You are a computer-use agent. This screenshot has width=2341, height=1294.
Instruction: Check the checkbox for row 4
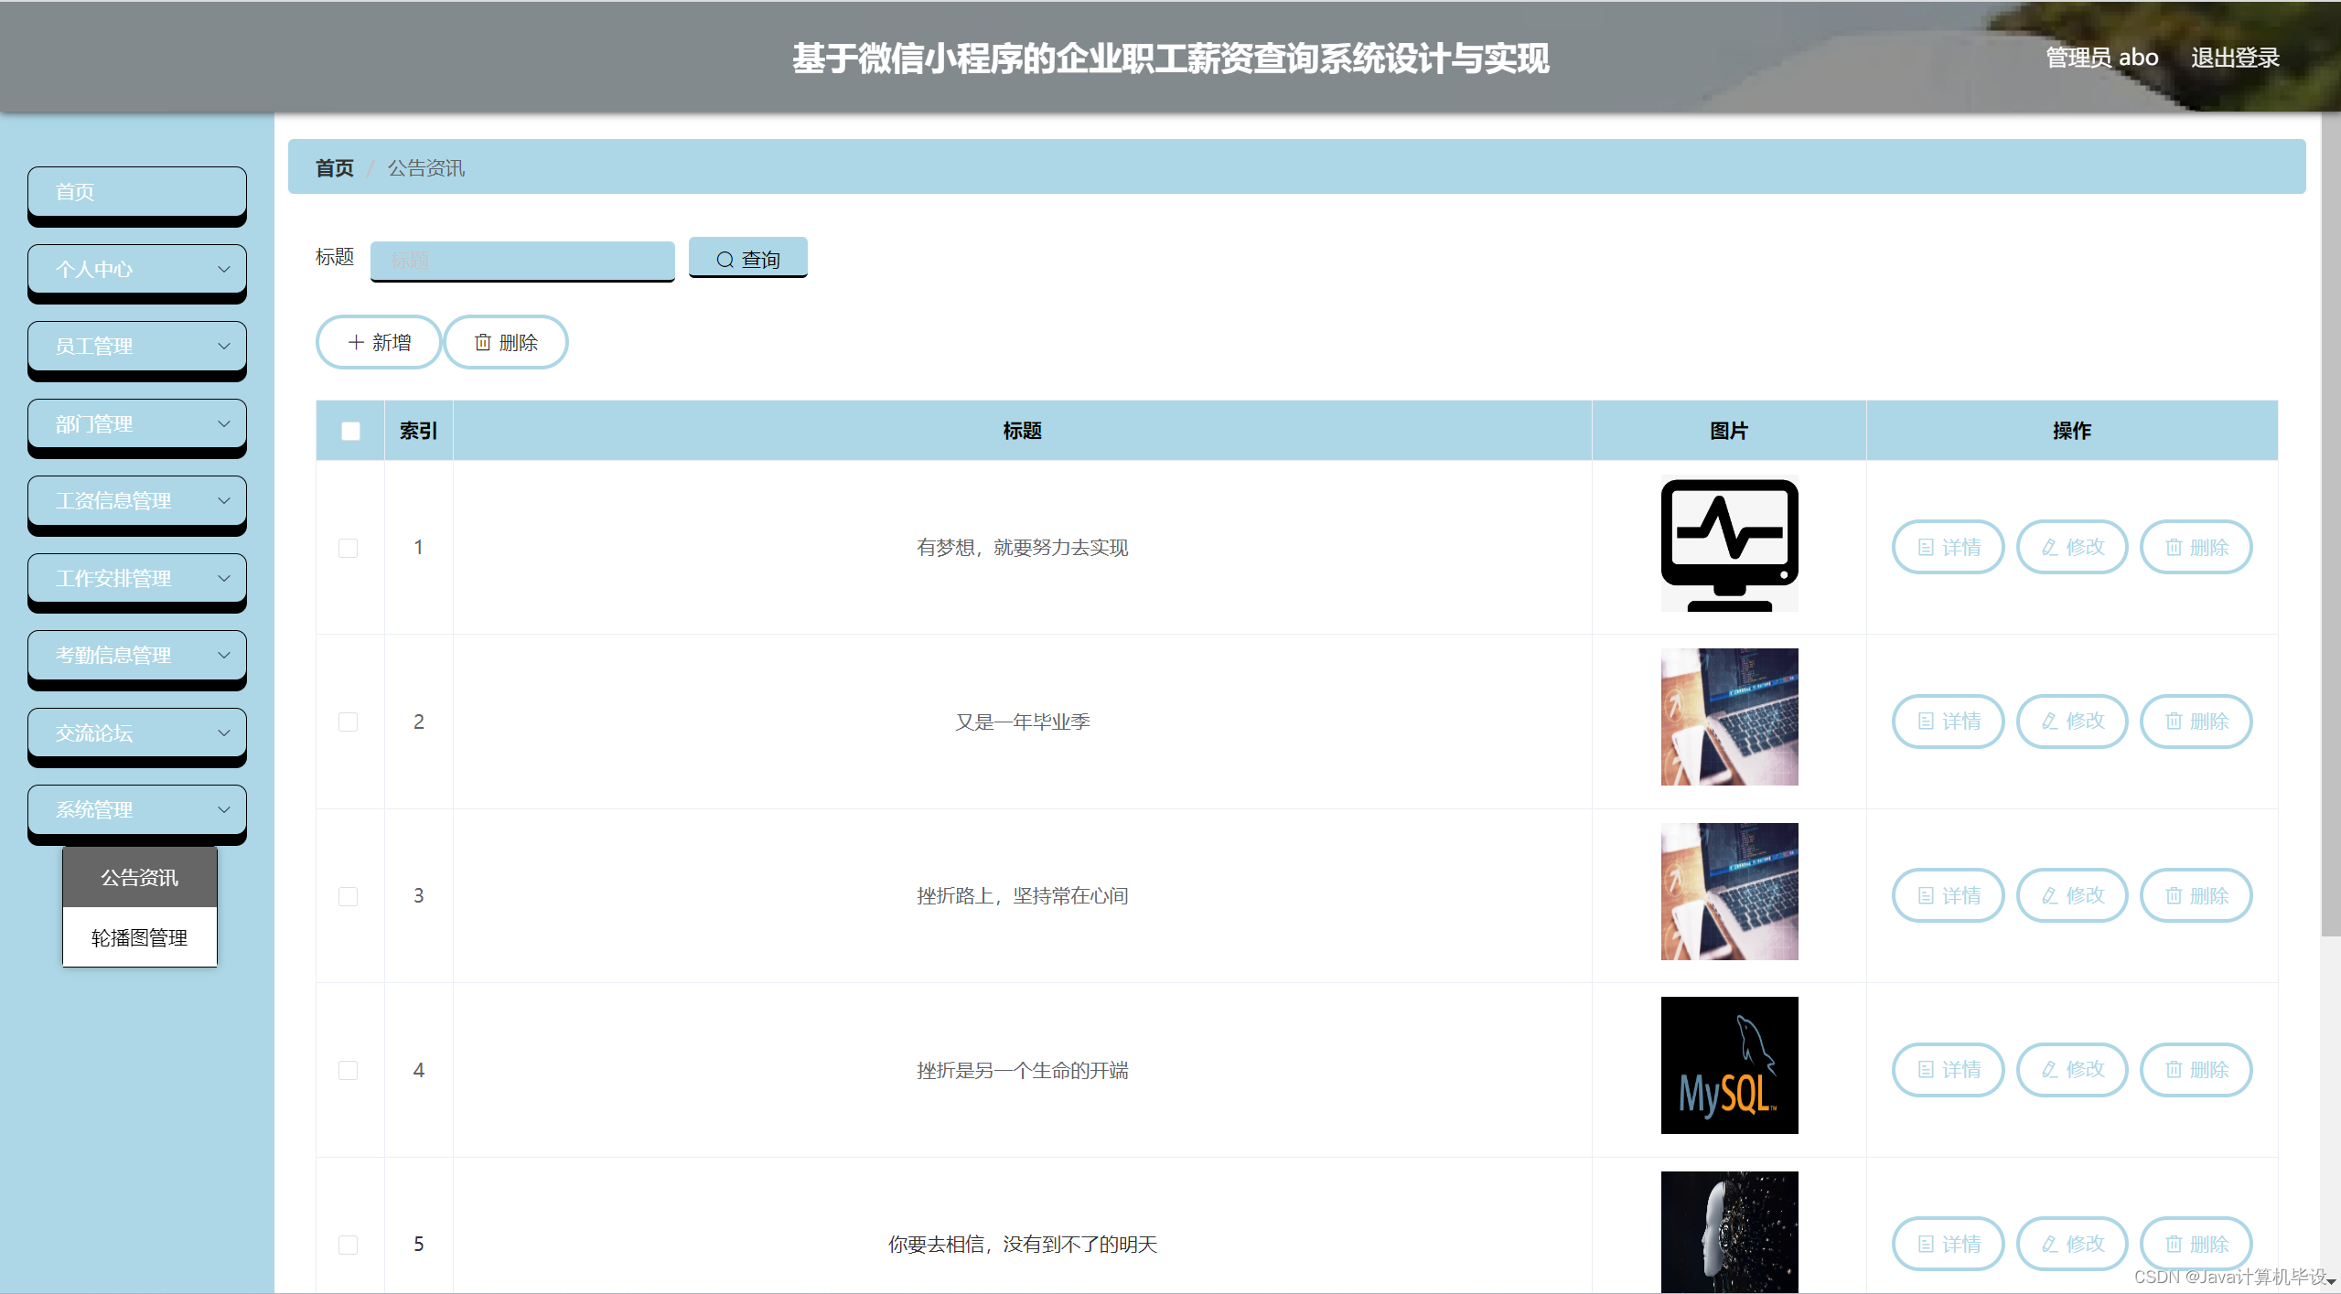(x=348, y=1070)
